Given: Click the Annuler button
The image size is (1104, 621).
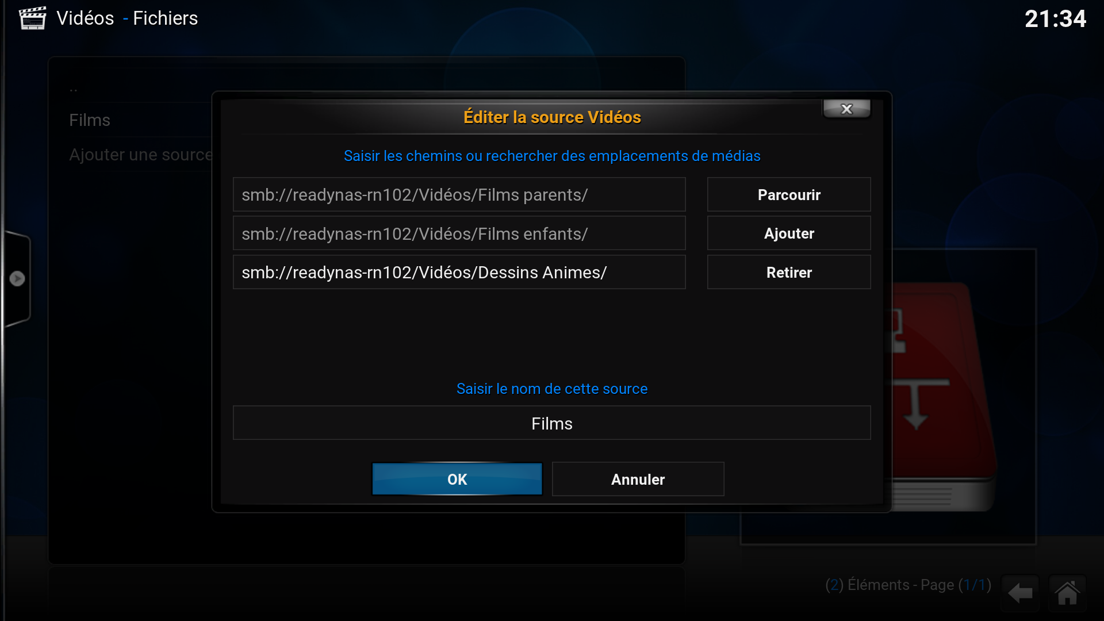Looking at the screenshot, I should (x=638, y=479).
